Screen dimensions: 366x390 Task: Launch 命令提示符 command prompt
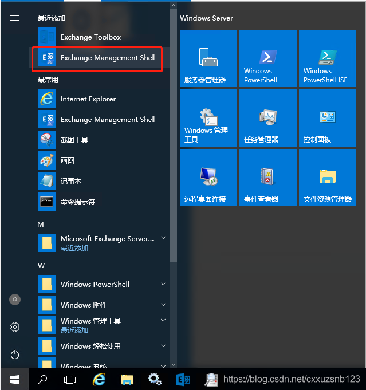click(100, 202)
